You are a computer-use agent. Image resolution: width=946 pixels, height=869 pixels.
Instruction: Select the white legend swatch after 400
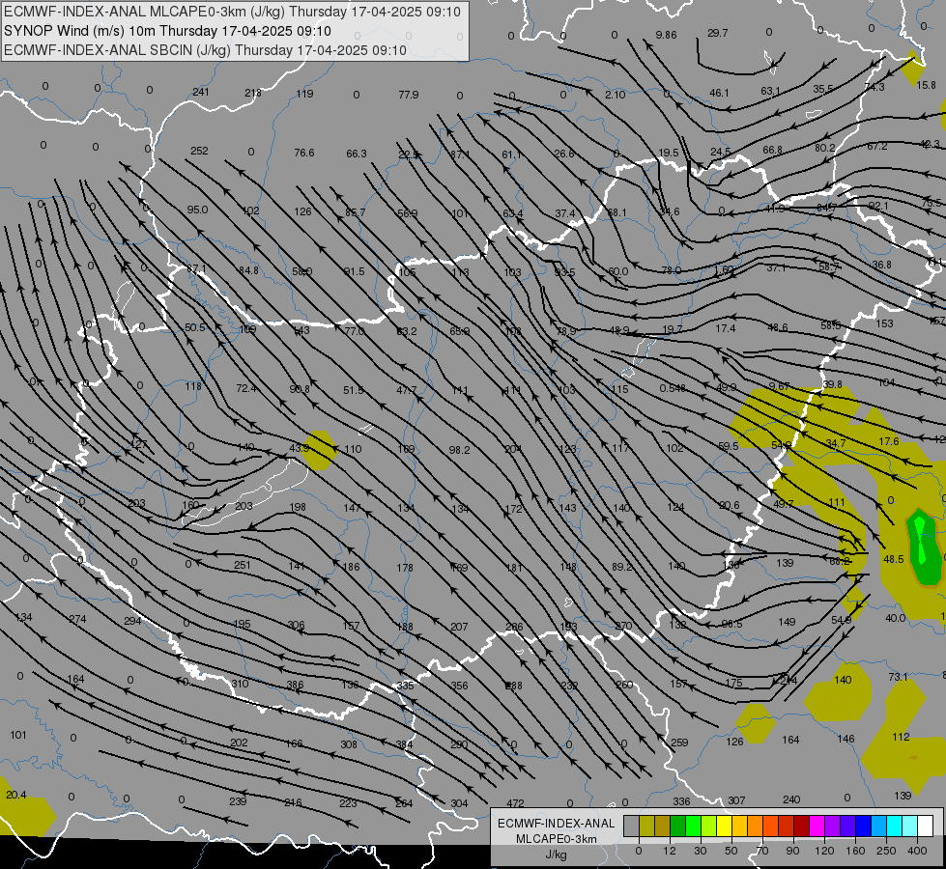click(925, 827)
